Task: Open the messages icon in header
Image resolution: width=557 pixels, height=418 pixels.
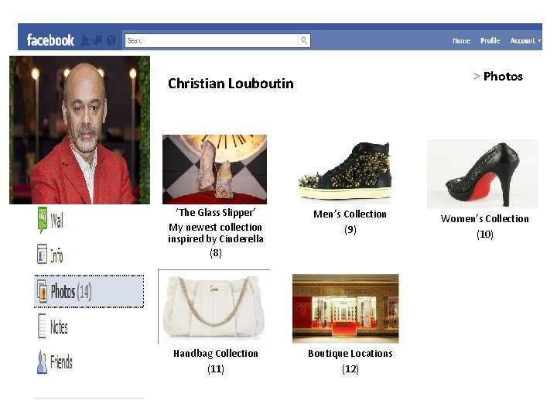Action: pyautogui.click(x=97, y=40)
